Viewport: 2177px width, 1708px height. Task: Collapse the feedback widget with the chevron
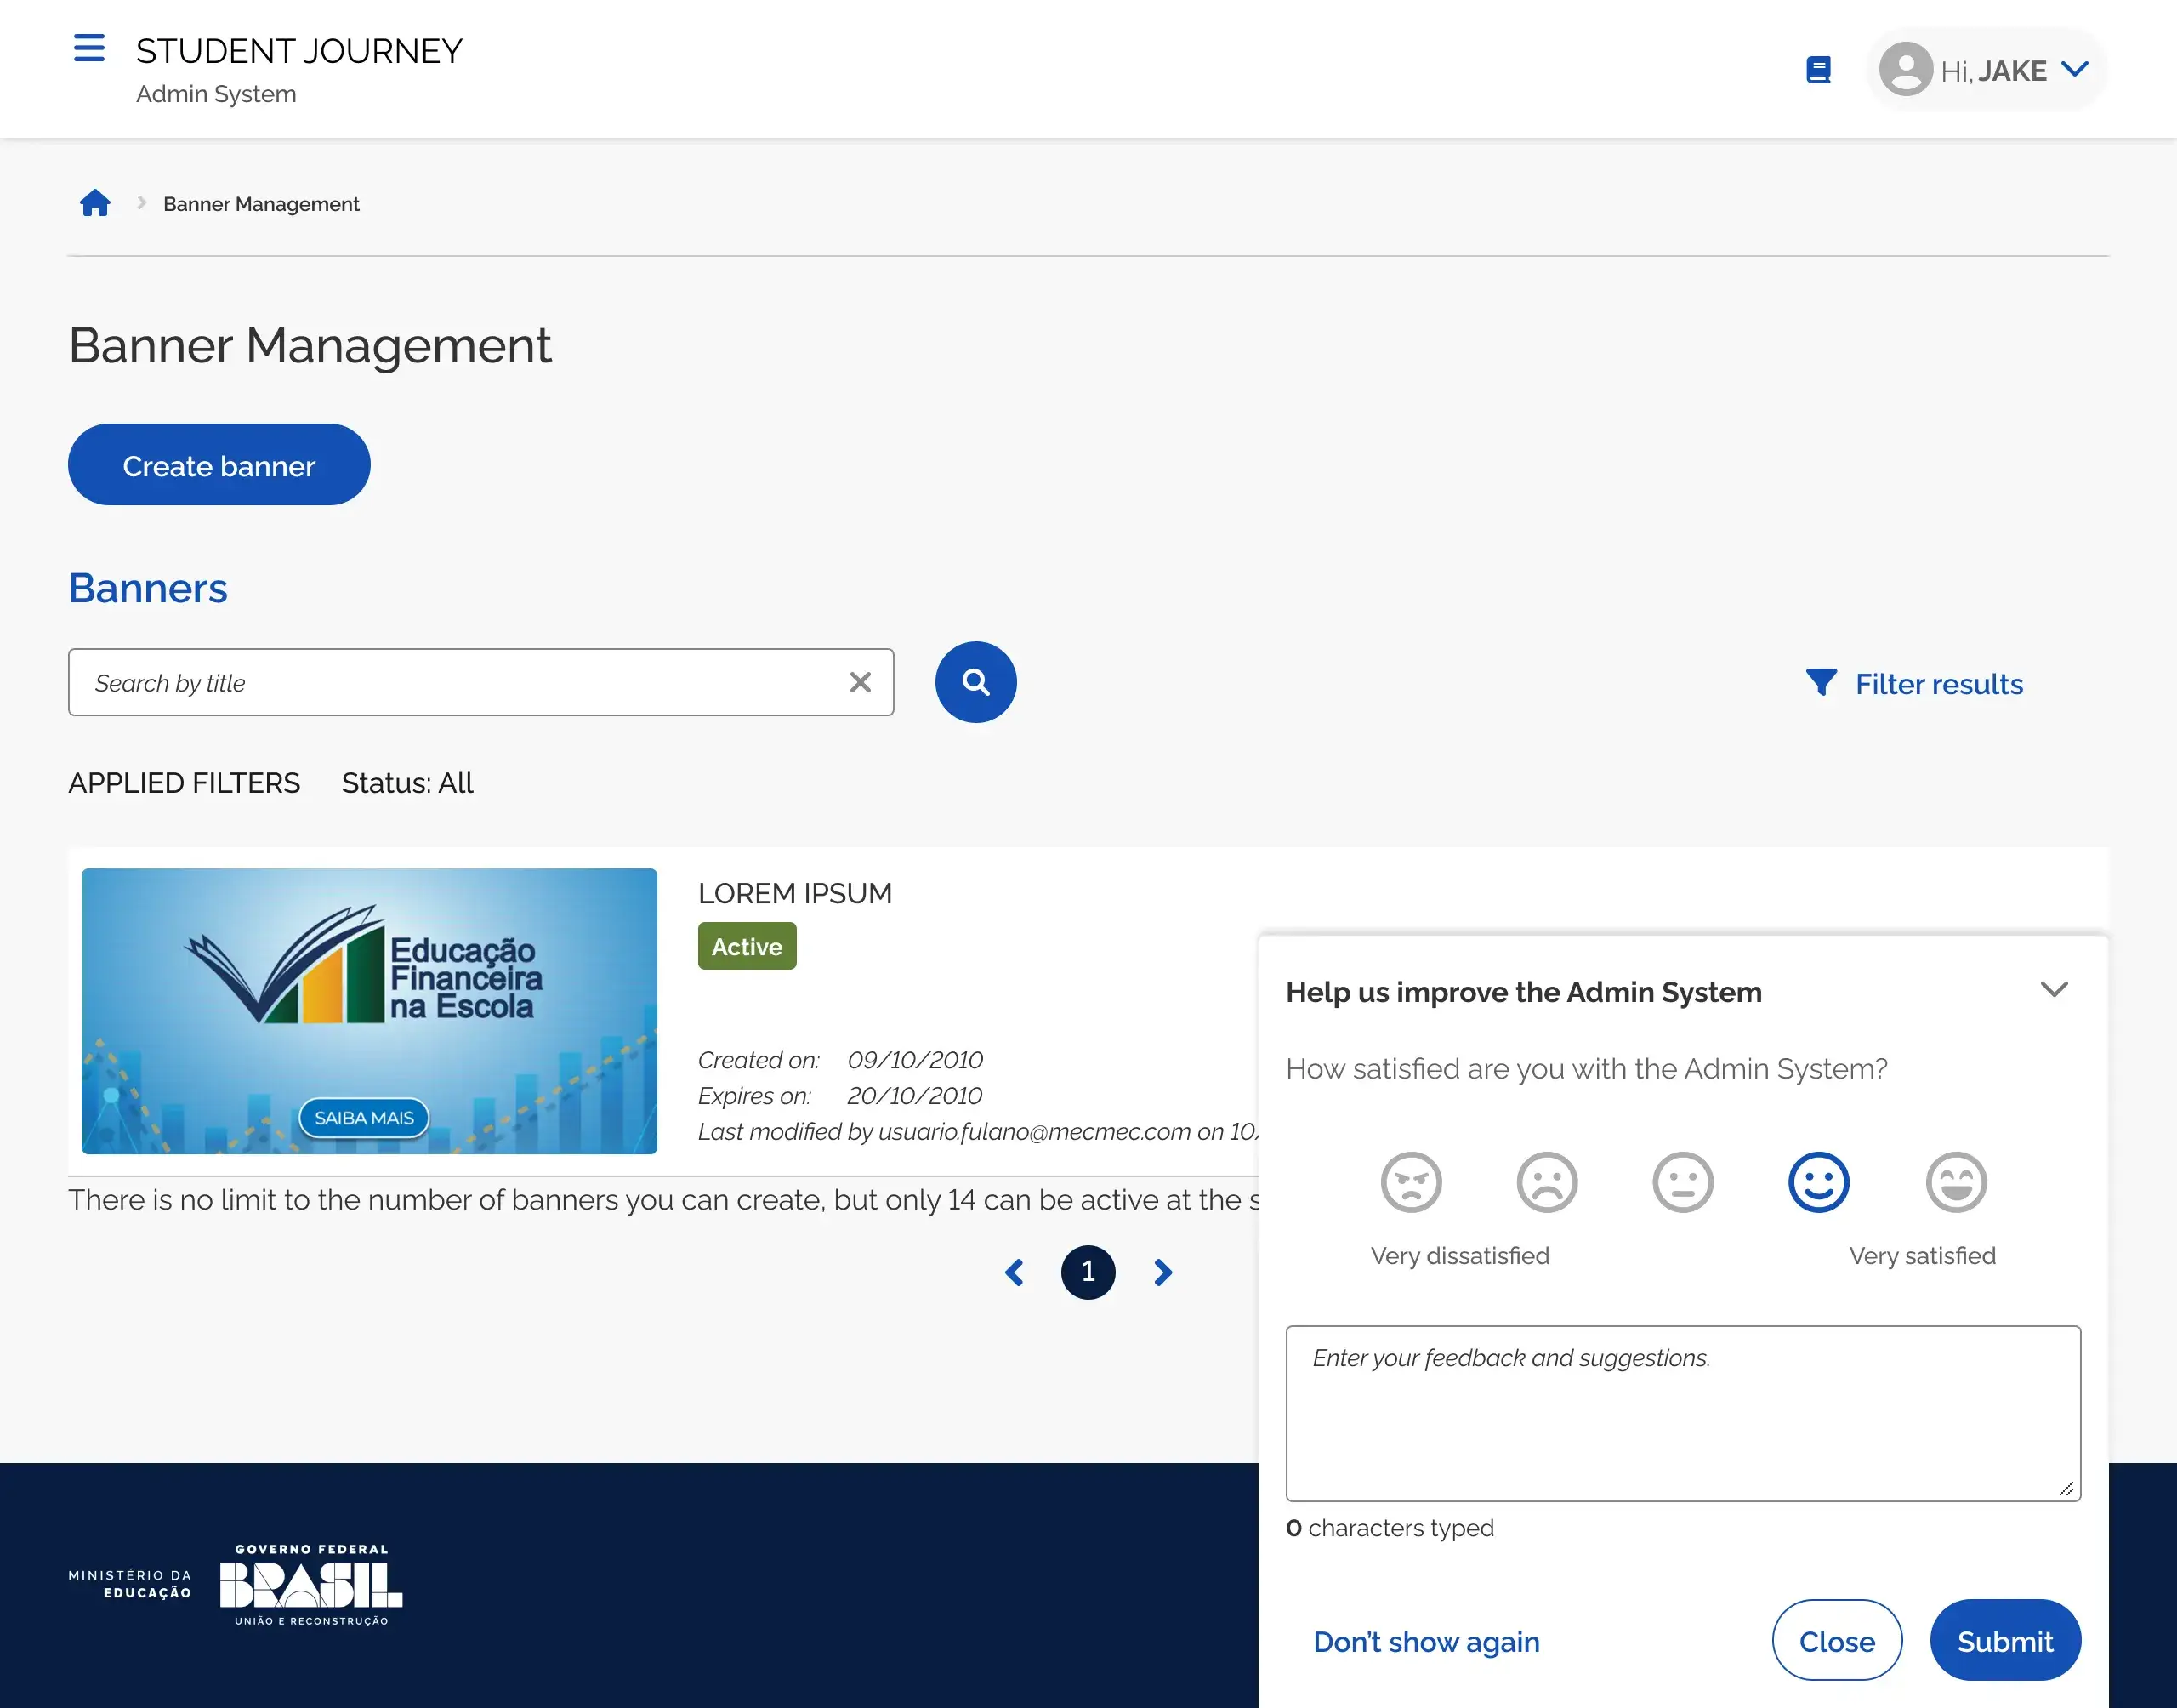coord(2055,989)
